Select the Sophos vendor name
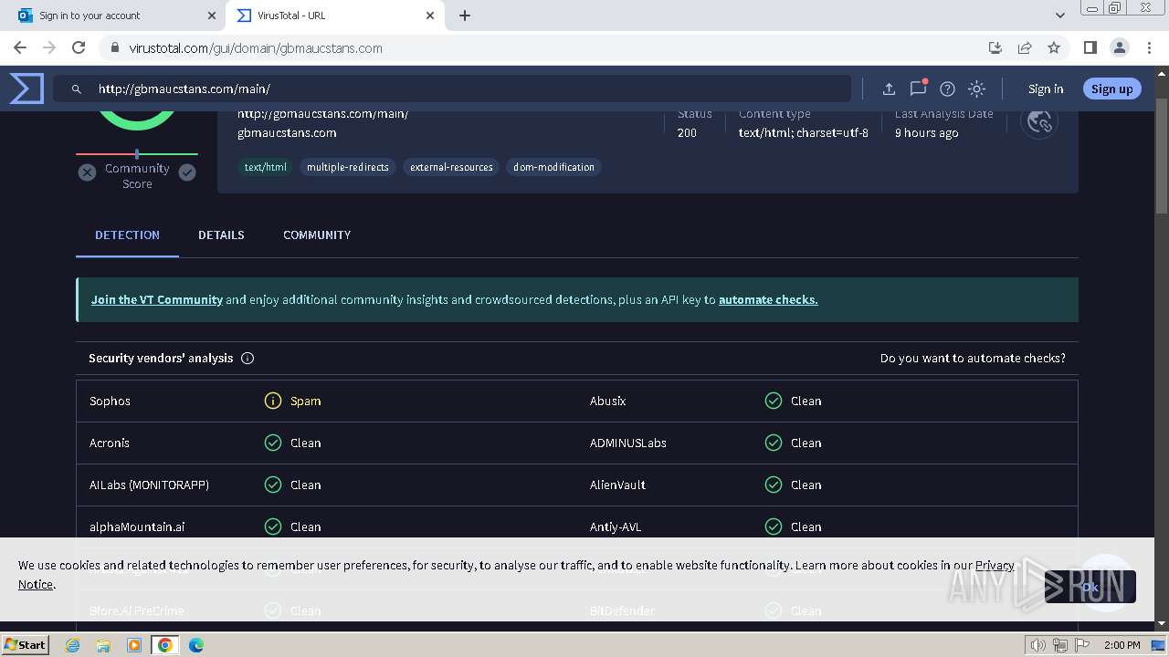 click(x=110, y=401)
